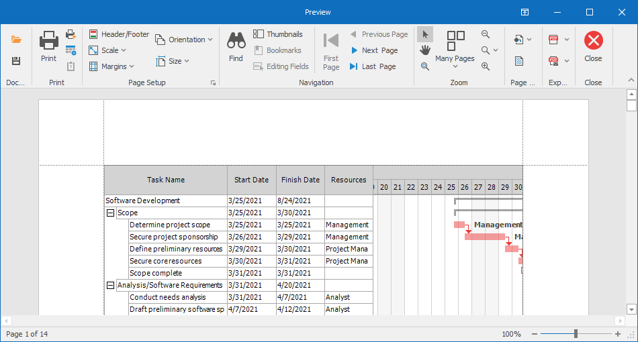Open the Size dropdown
The height and width of the screenshot is (342, 638).
tap(173, 61)
